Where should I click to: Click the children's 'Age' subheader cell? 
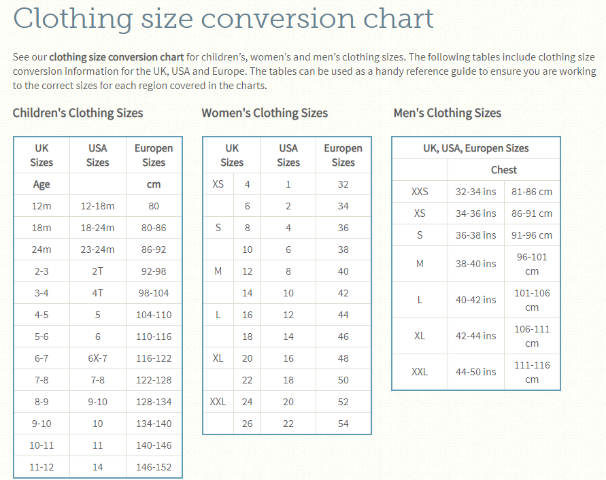[41, 184]
